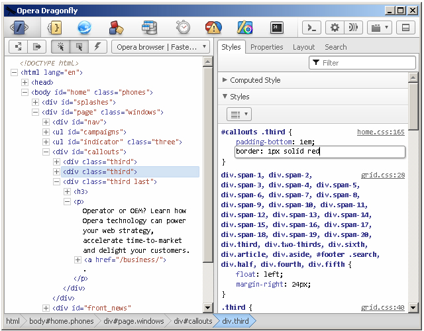The height and width of the screenshot is (331, 424).
Task: Collapse the body id="home" node
Action: pos(25,93)
